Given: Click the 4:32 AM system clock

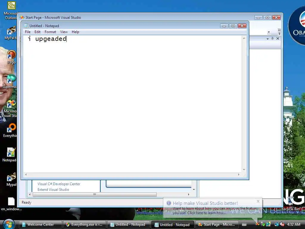Looking at the screenshot, I should (x=293, y=224).
